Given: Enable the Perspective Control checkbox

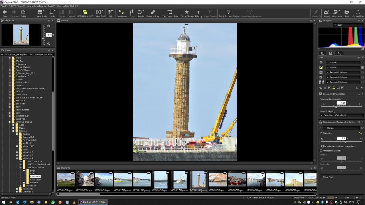Looking at the screenshot, I should click(321, 151).
